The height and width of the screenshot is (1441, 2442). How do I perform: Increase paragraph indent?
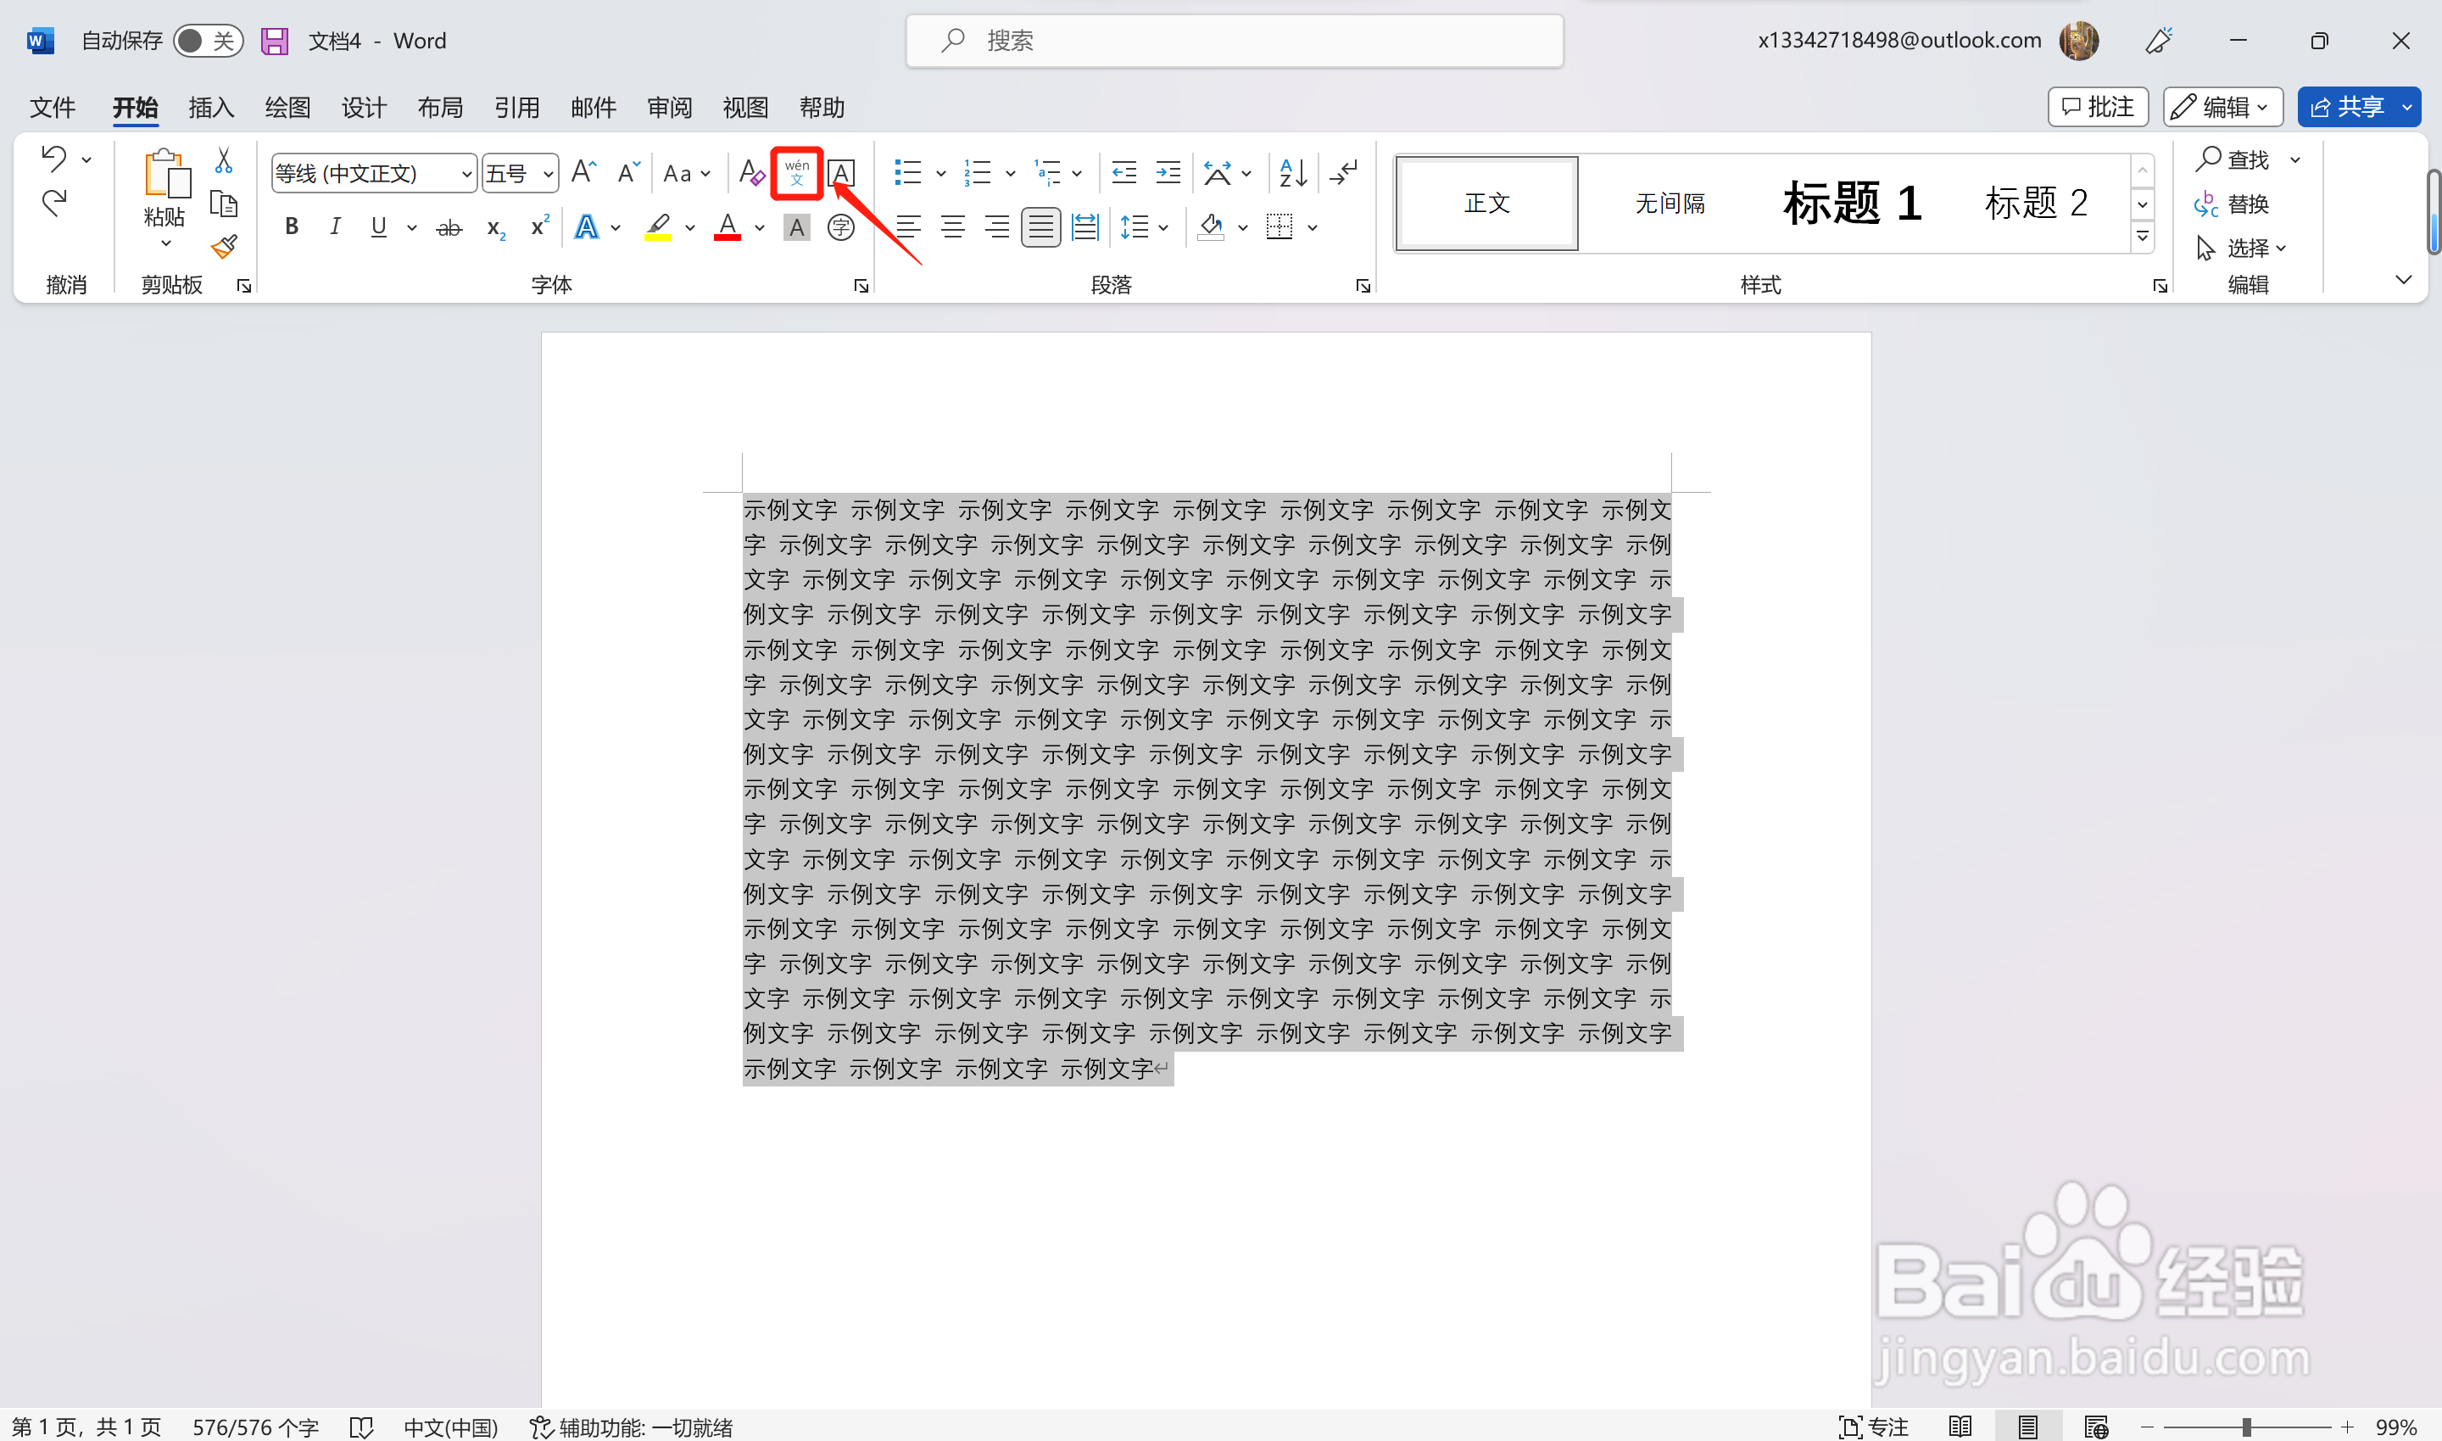click(1168, 173)
